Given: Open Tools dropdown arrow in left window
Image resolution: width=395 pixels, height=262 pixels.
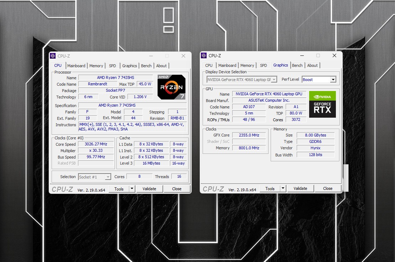Looking at the screenshot, I should [132, 188].
